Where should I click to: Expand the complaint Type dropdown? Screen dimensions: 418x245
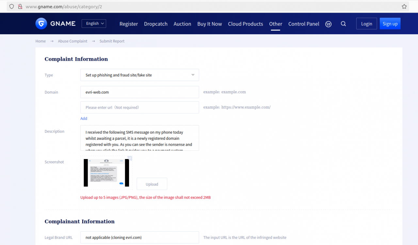click(140, 75)
